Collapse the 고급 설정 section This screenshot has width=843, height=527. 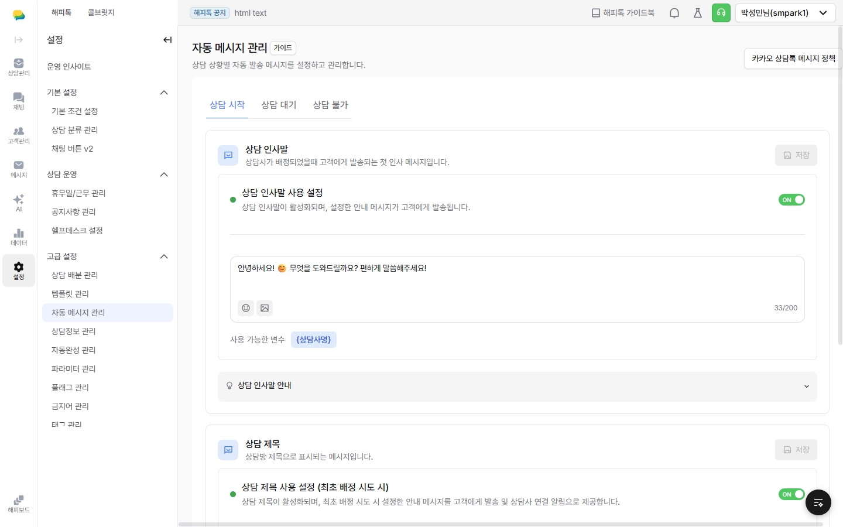tap(164, 256)
